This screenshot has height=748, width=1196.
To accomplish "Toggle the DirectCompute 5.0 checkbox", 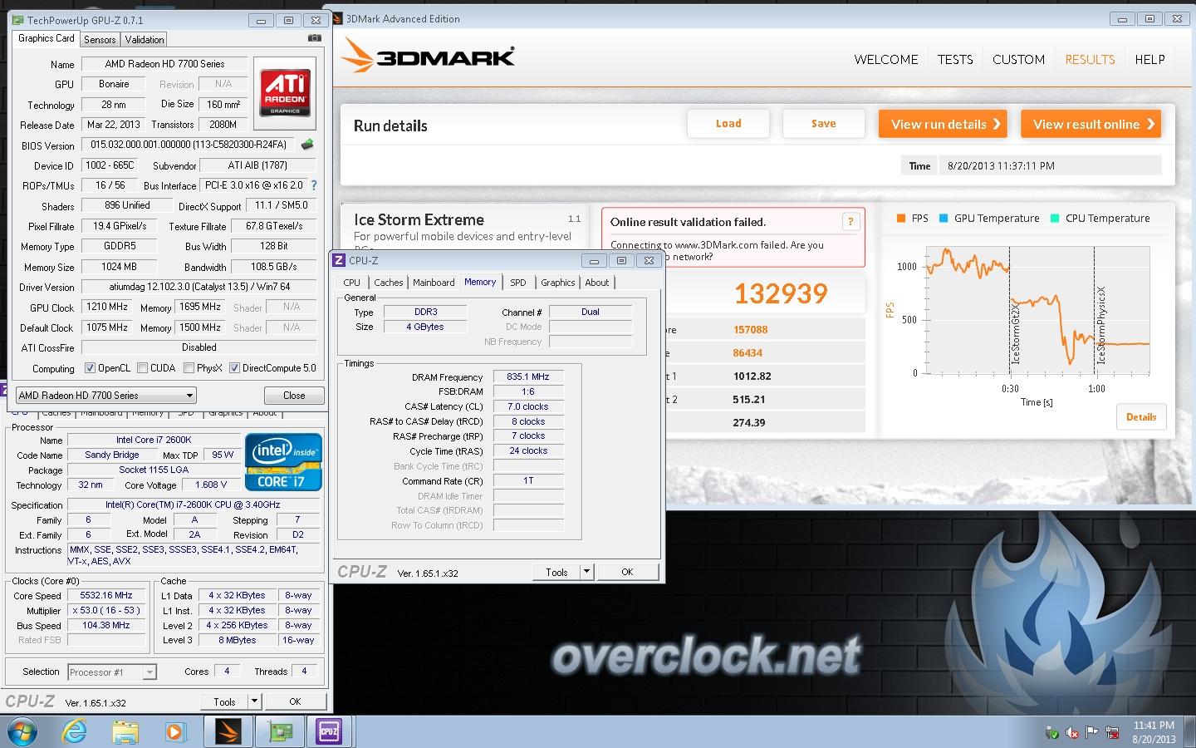I will tap(235, 367).
